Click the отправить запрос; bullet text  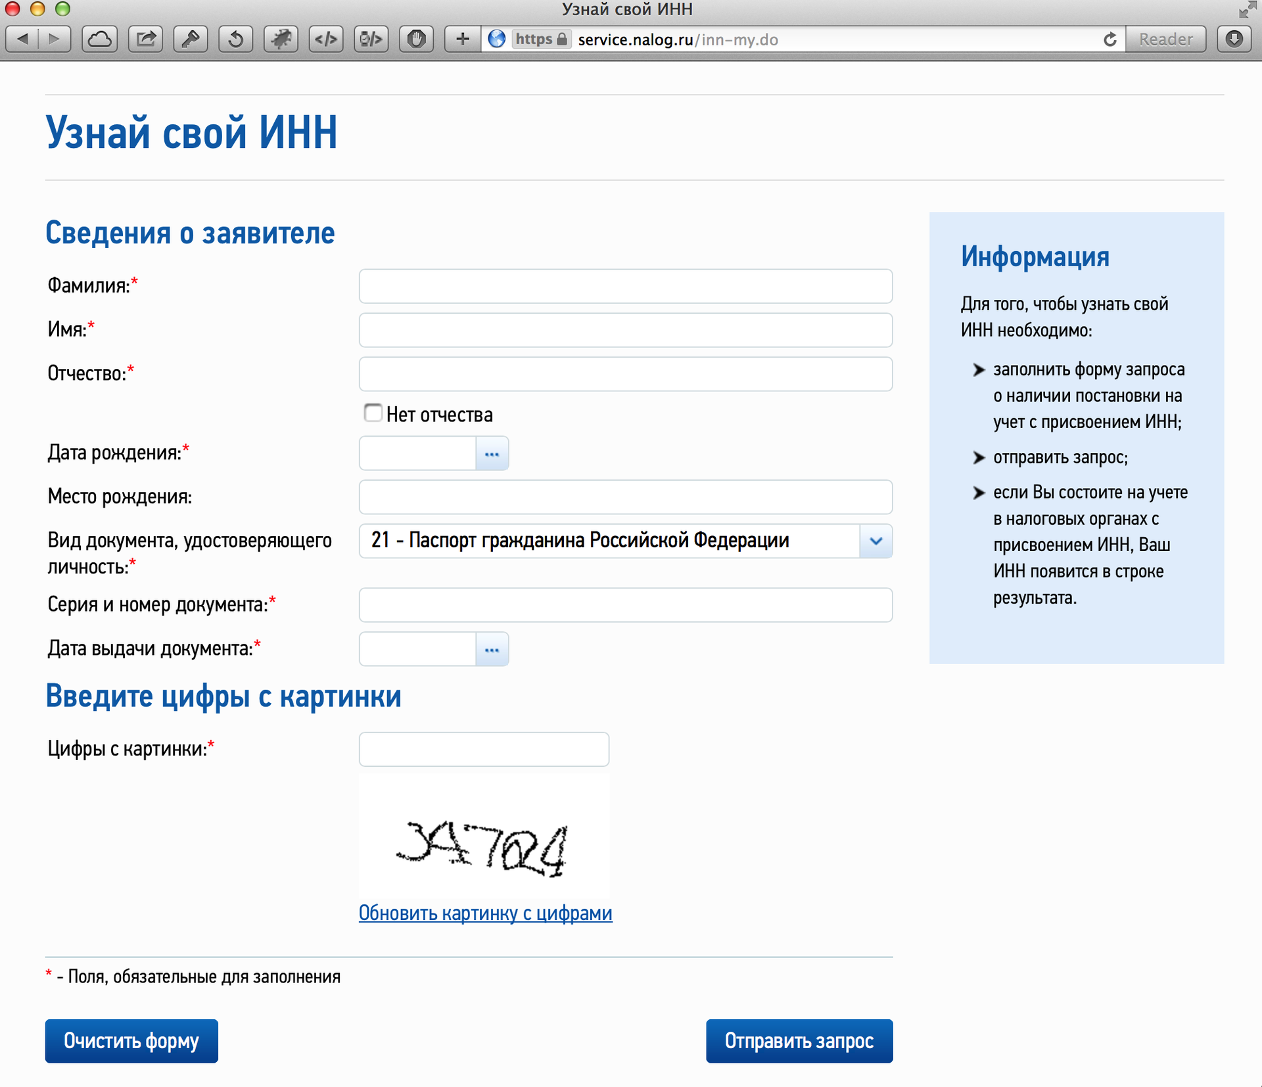tap(1060, 458)
